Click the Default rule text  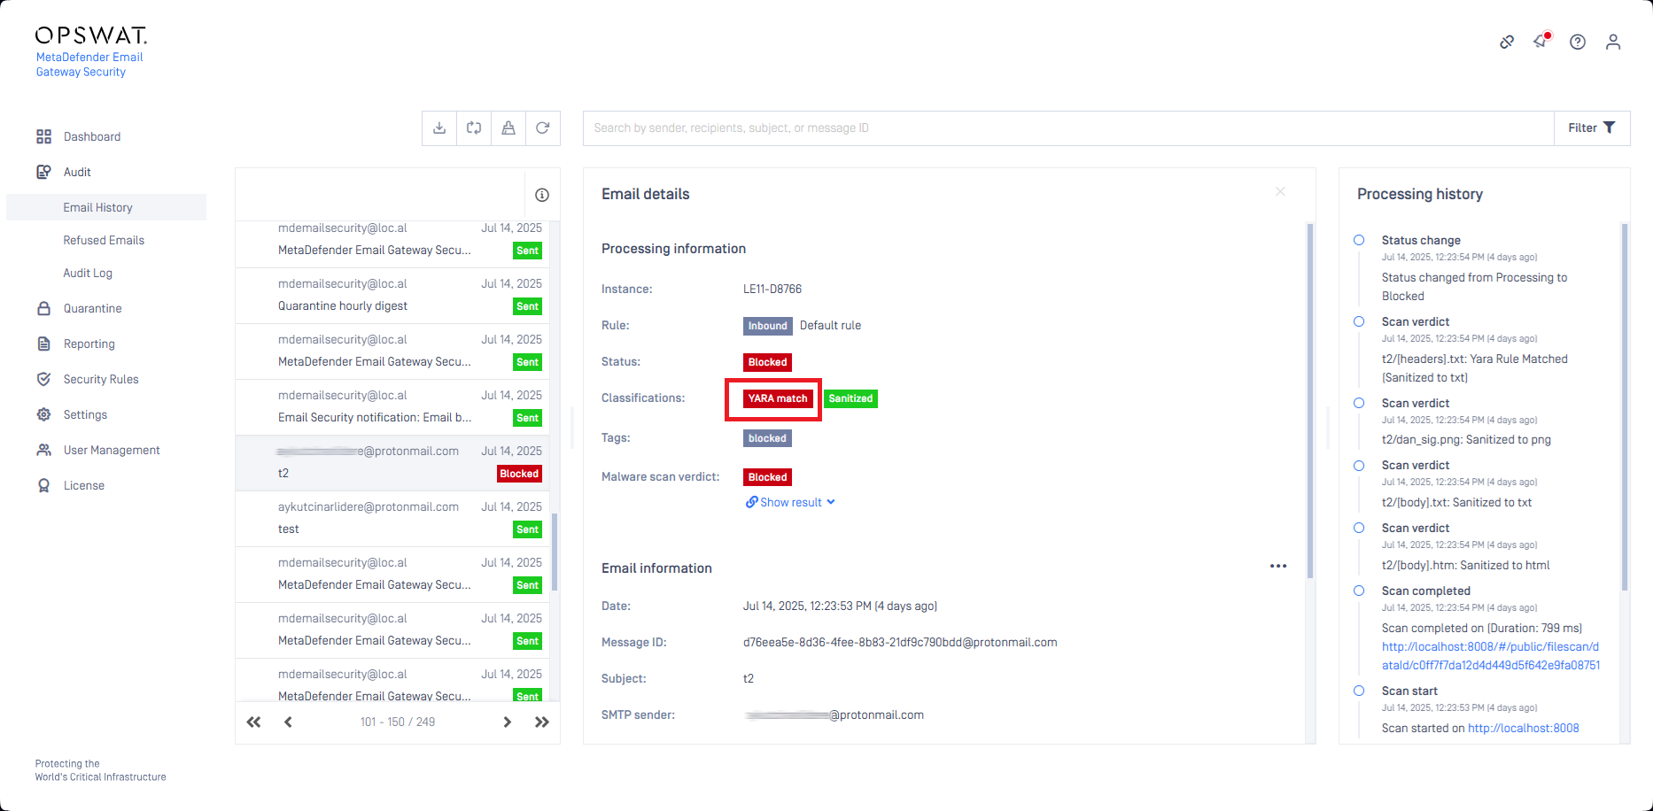[830, 326]
